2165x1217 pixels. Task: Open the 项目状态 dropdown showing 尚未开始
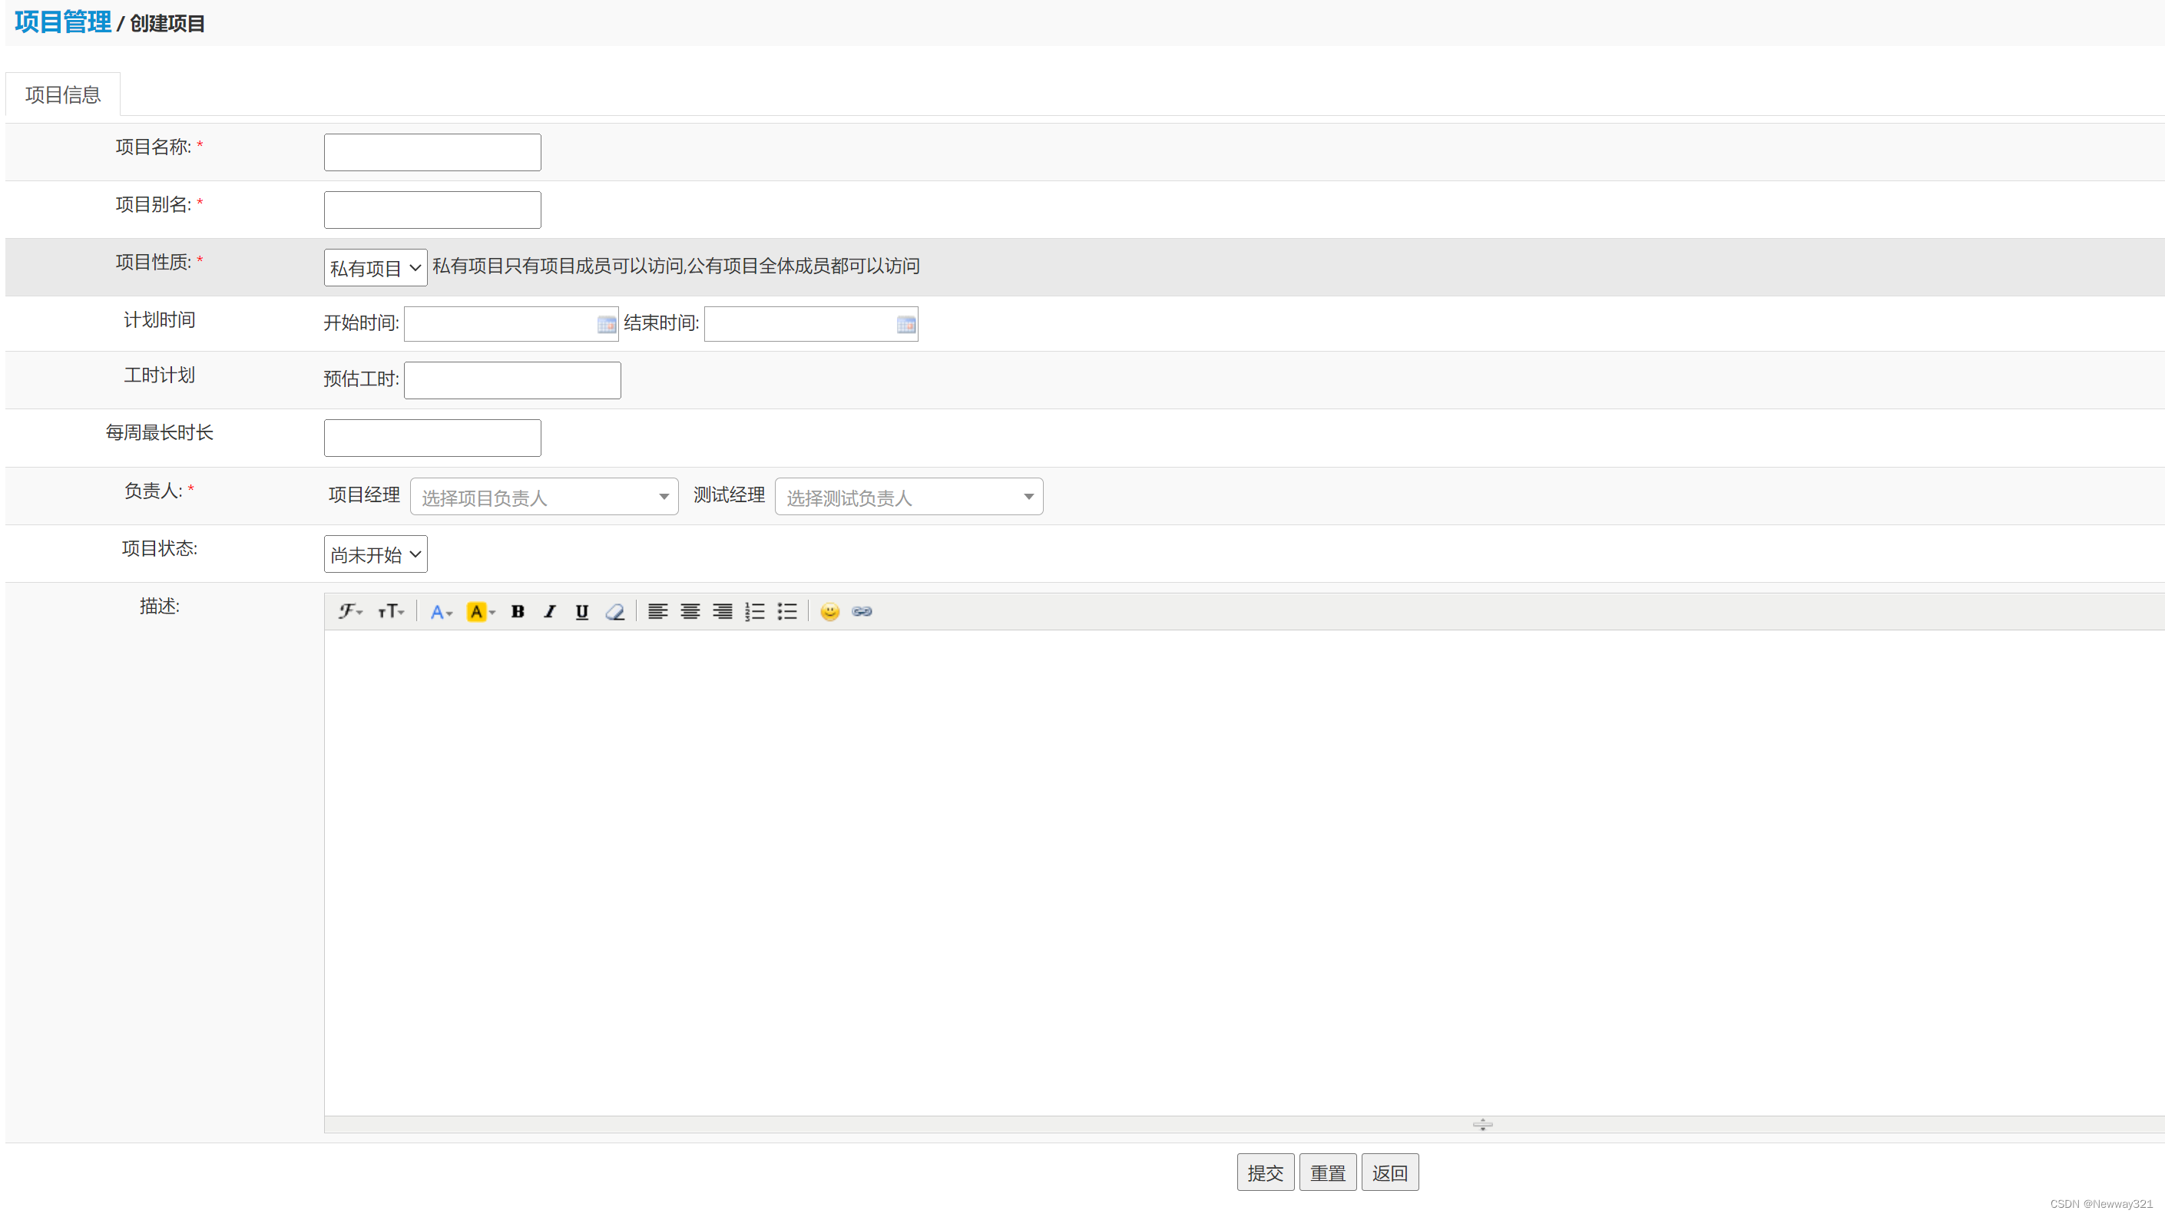coord(376,554)
